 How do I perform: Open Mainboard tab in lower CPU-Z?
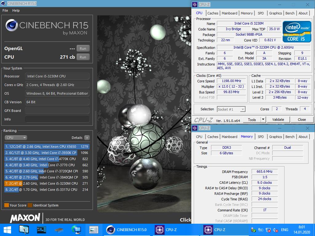[x=229, y=137]
